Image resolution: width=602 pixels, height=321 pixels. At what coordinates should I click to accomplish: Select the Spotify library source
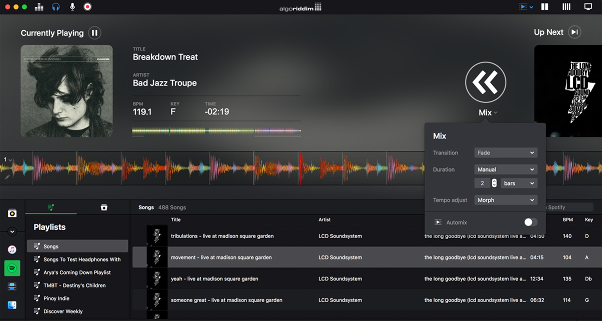(12, 268)
